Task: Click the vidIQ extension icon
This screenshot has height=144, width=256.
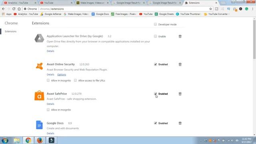Action: click(x=228, y=9)
